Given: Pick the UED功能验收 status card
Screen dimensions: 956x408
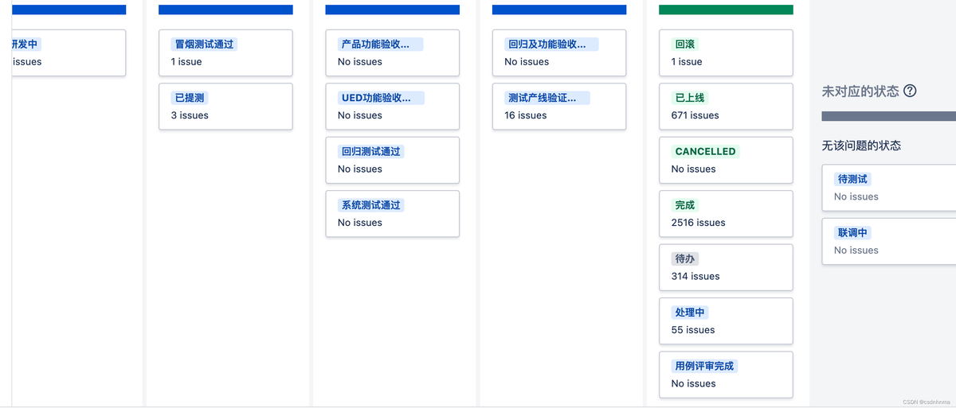Looking at the screenshot, I should click(x=392, y=107).
